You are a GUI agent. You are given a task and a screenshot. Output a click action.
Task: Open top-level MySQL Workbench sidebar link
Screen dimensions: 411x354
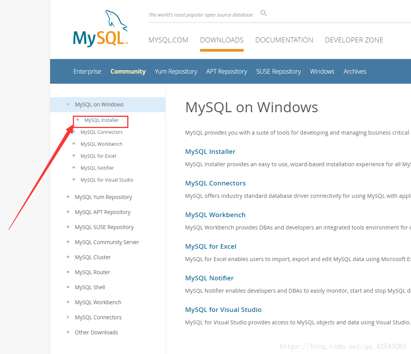point(98,302)
